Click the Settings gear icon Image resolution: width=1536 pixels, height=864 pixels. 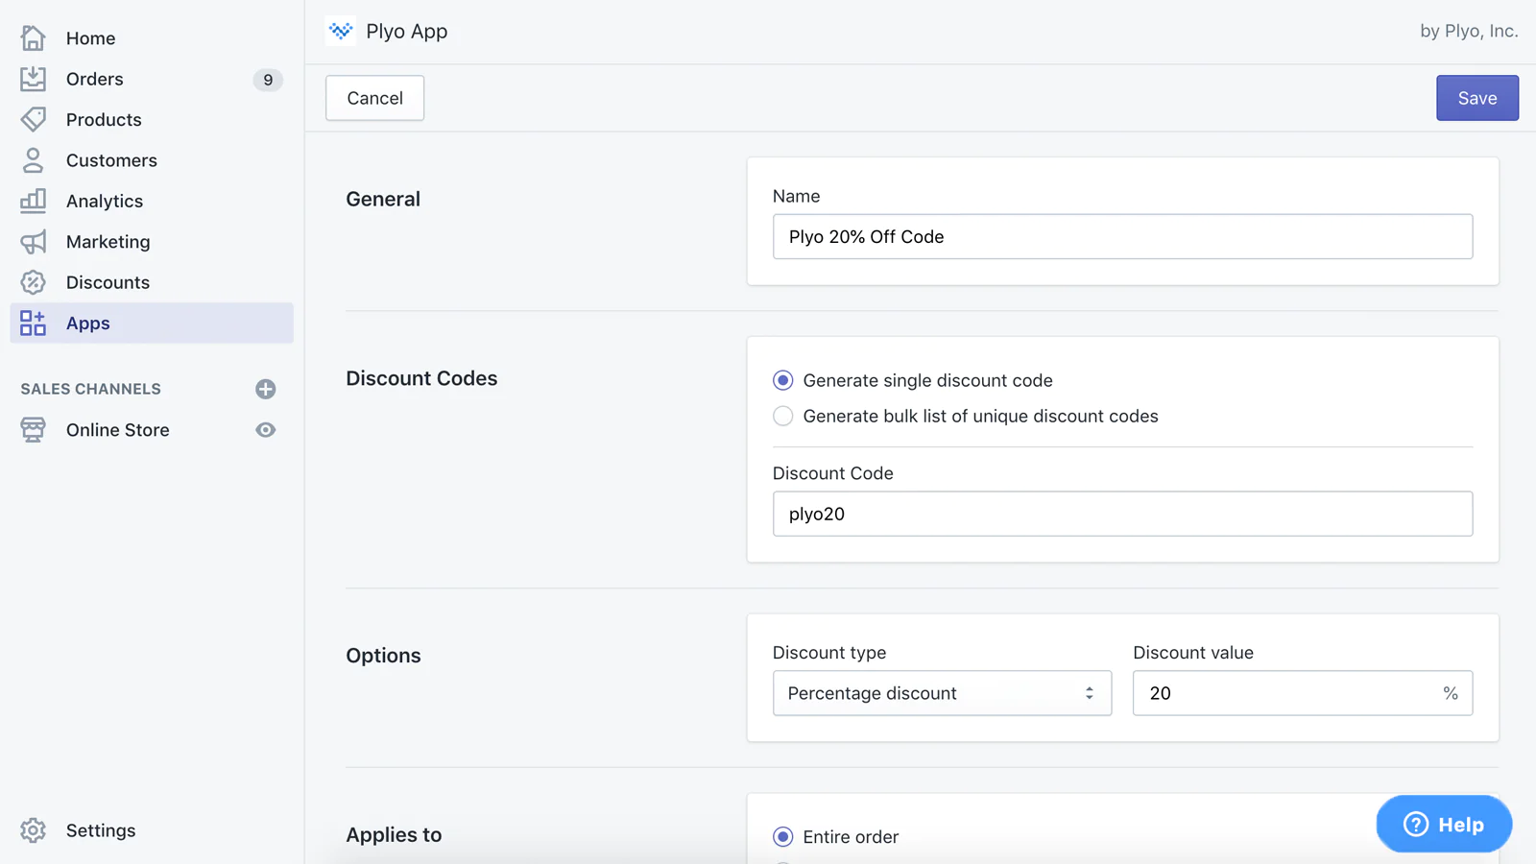click(x=33, y=830)
